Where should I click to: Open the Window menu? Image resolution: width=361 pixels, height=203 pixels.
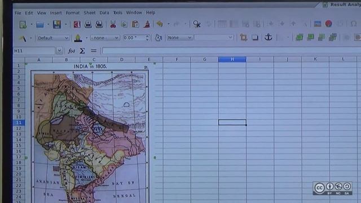(x=134, y=12)
